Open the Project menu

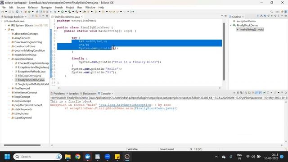pos(70,7)
